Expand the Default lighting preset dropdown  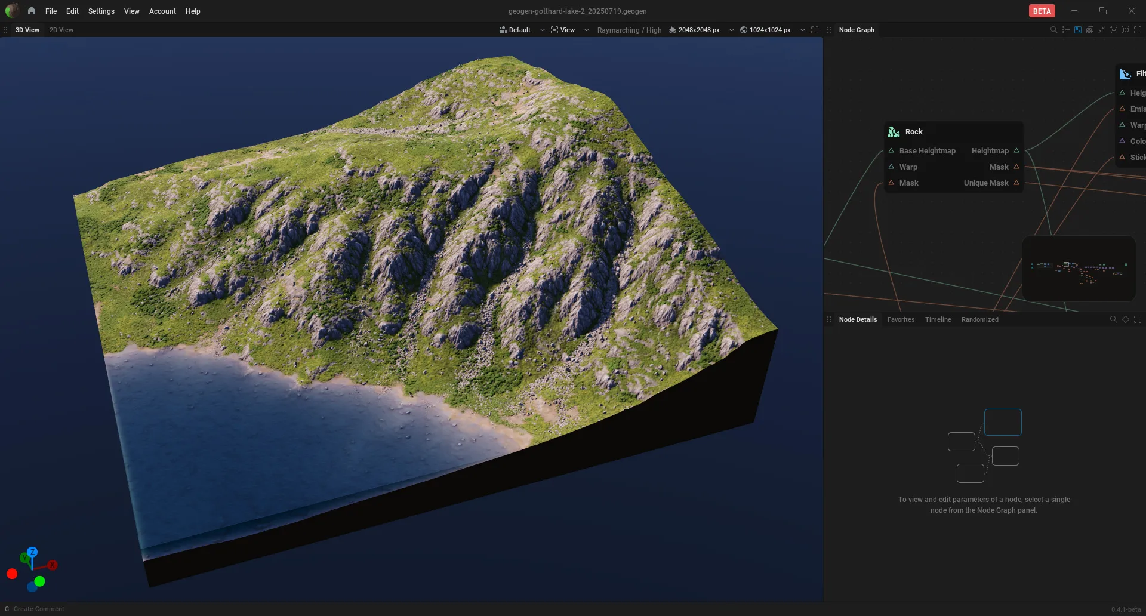[542, 30]
